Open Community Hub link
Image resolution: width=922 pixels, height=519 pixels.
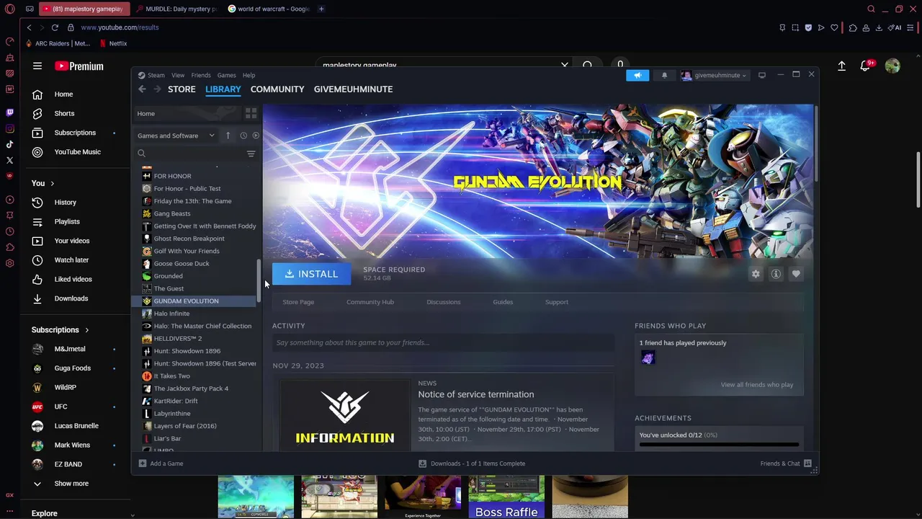[x=370, y=302]
